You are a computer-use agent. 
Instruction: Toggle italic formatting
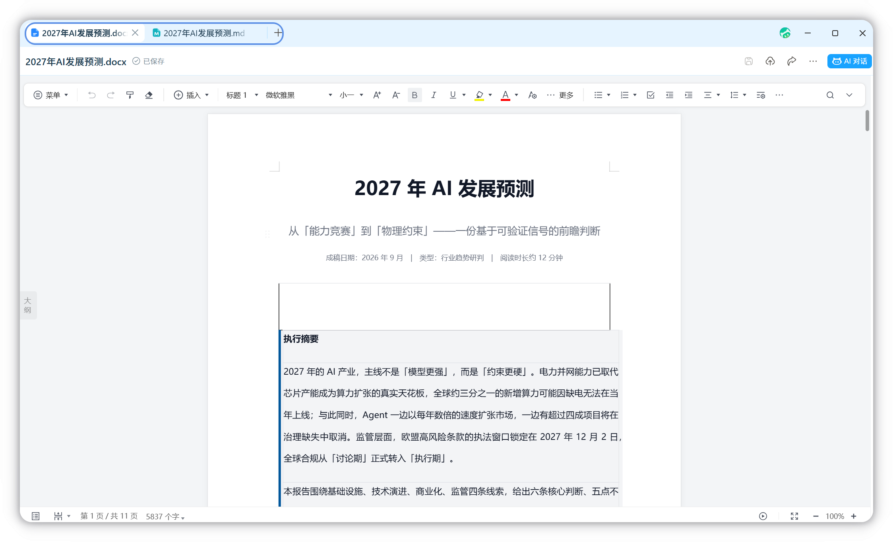pos(434,95)
